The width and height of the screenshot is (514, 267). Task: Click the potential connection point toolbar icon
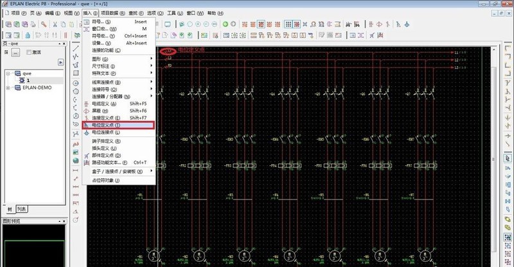pyautogui.click(x=407, y=24)
